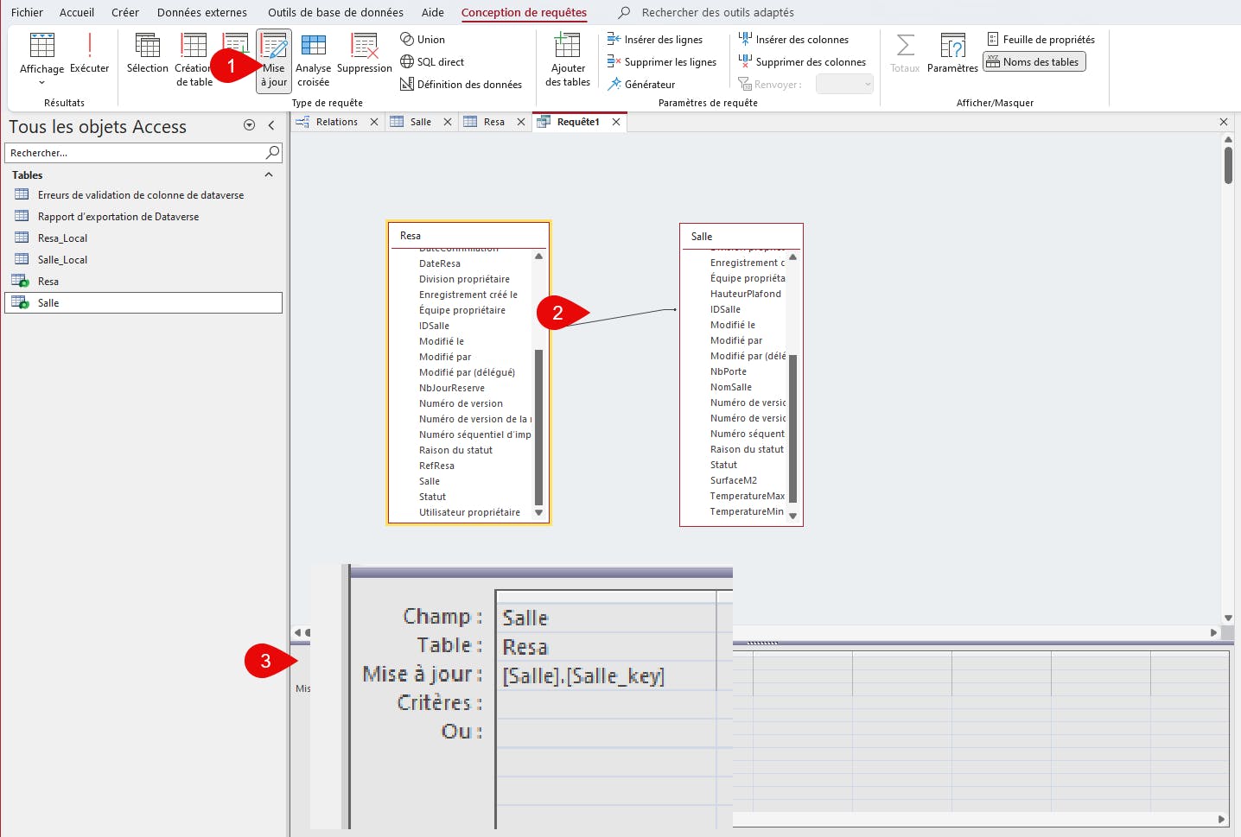This screenshot has height=837, width=1241.
Task: Switch to the Accueil ribbon tab
Action: click(77, 12)
